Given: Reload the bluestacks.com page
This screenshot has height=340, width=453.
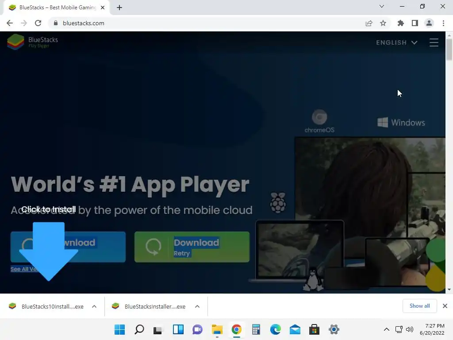Looking at the screenshot, I should [x=38, y=23].
